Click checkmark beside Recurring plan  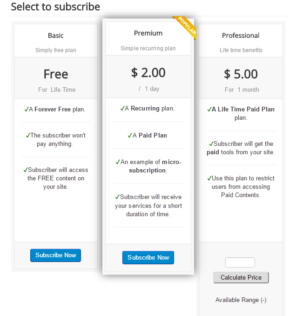click(122, 108)
